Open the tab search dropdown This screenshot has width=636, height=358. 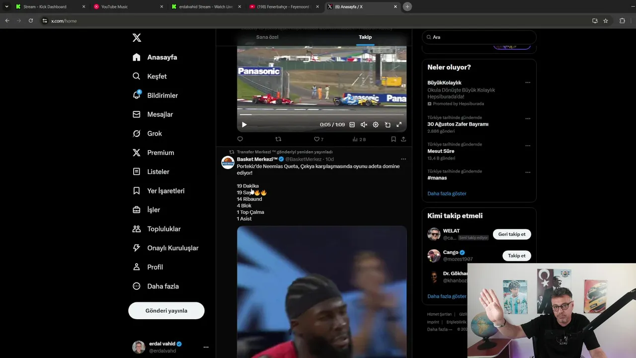point(6,7)
